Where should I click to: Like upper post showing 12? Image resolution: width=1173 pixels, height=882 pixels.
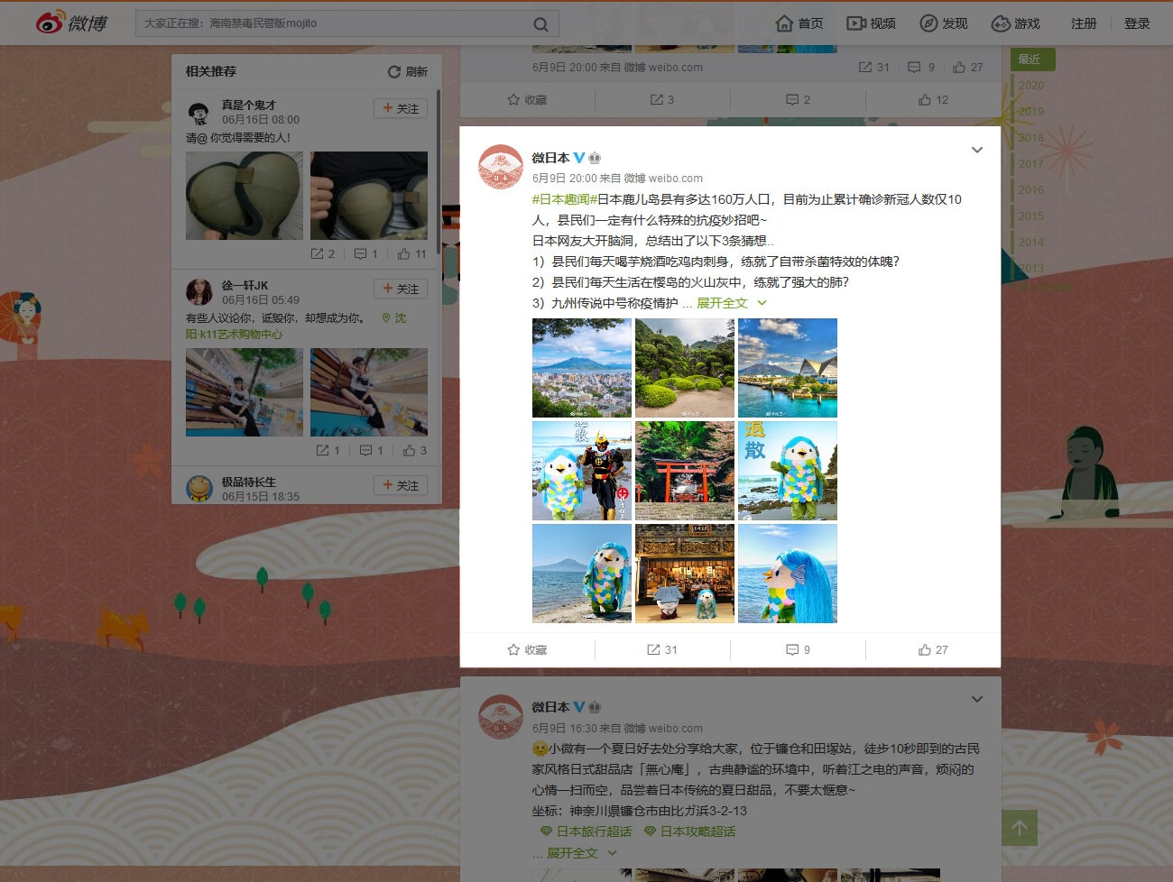point(933,99)
